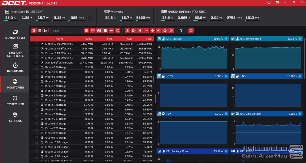The height and width of the screenshot is (163, 306).
Task: Tick the P-core 2 T1 Usage checkbox
Action: click(x=36, y=91)
